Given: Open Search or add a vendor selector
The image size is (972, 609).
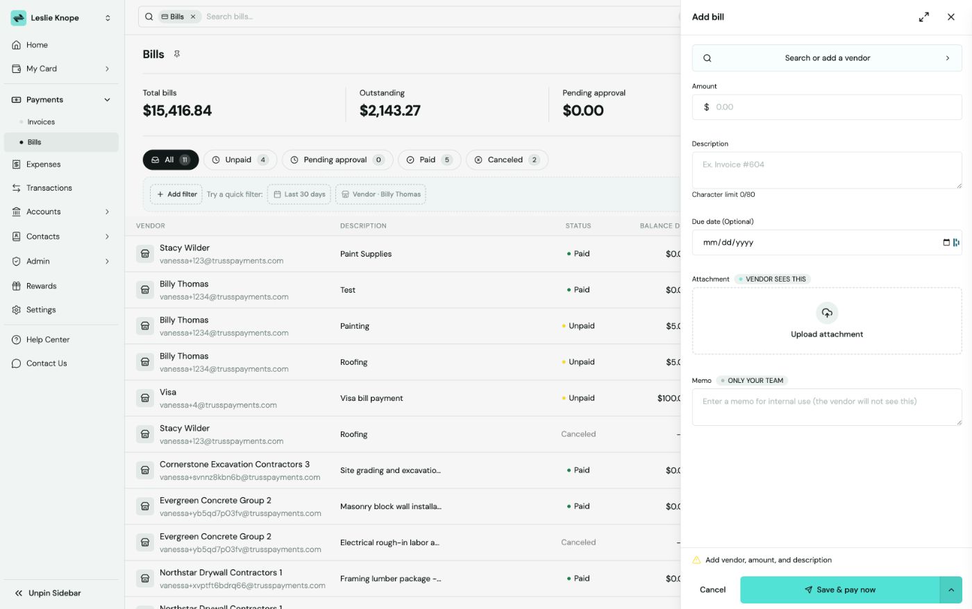Looking at the screenshot, I should click(x=827, y=58).
